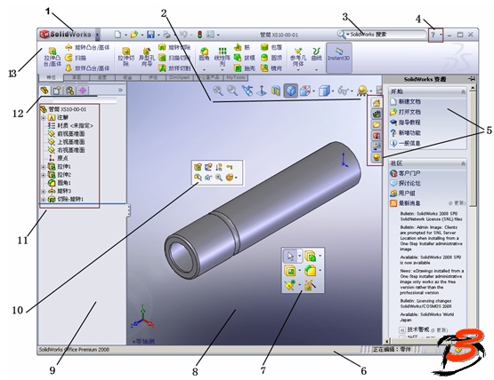Open the dropdown arrow next to Save
This screenshot has width=494, height=380.
pos(158,35)
